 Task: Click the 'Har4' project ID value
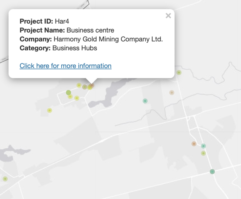[x=62, y=21]
